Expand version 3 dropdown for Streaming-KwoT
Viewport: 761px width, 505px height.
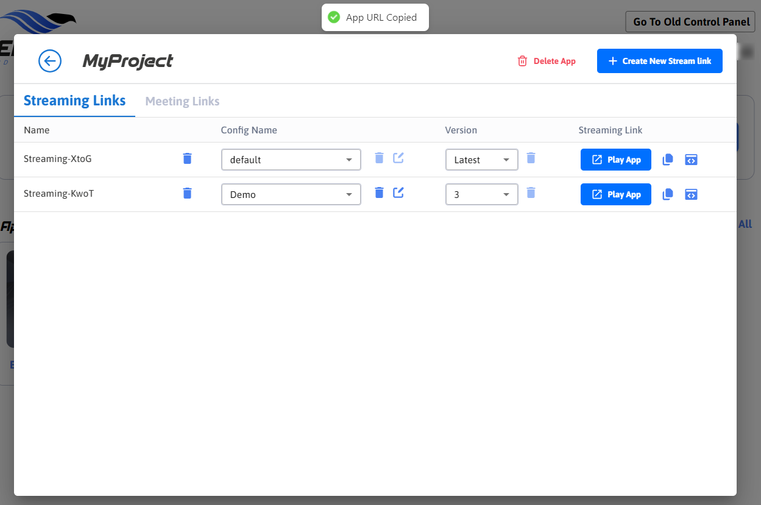tap(481, 194)
